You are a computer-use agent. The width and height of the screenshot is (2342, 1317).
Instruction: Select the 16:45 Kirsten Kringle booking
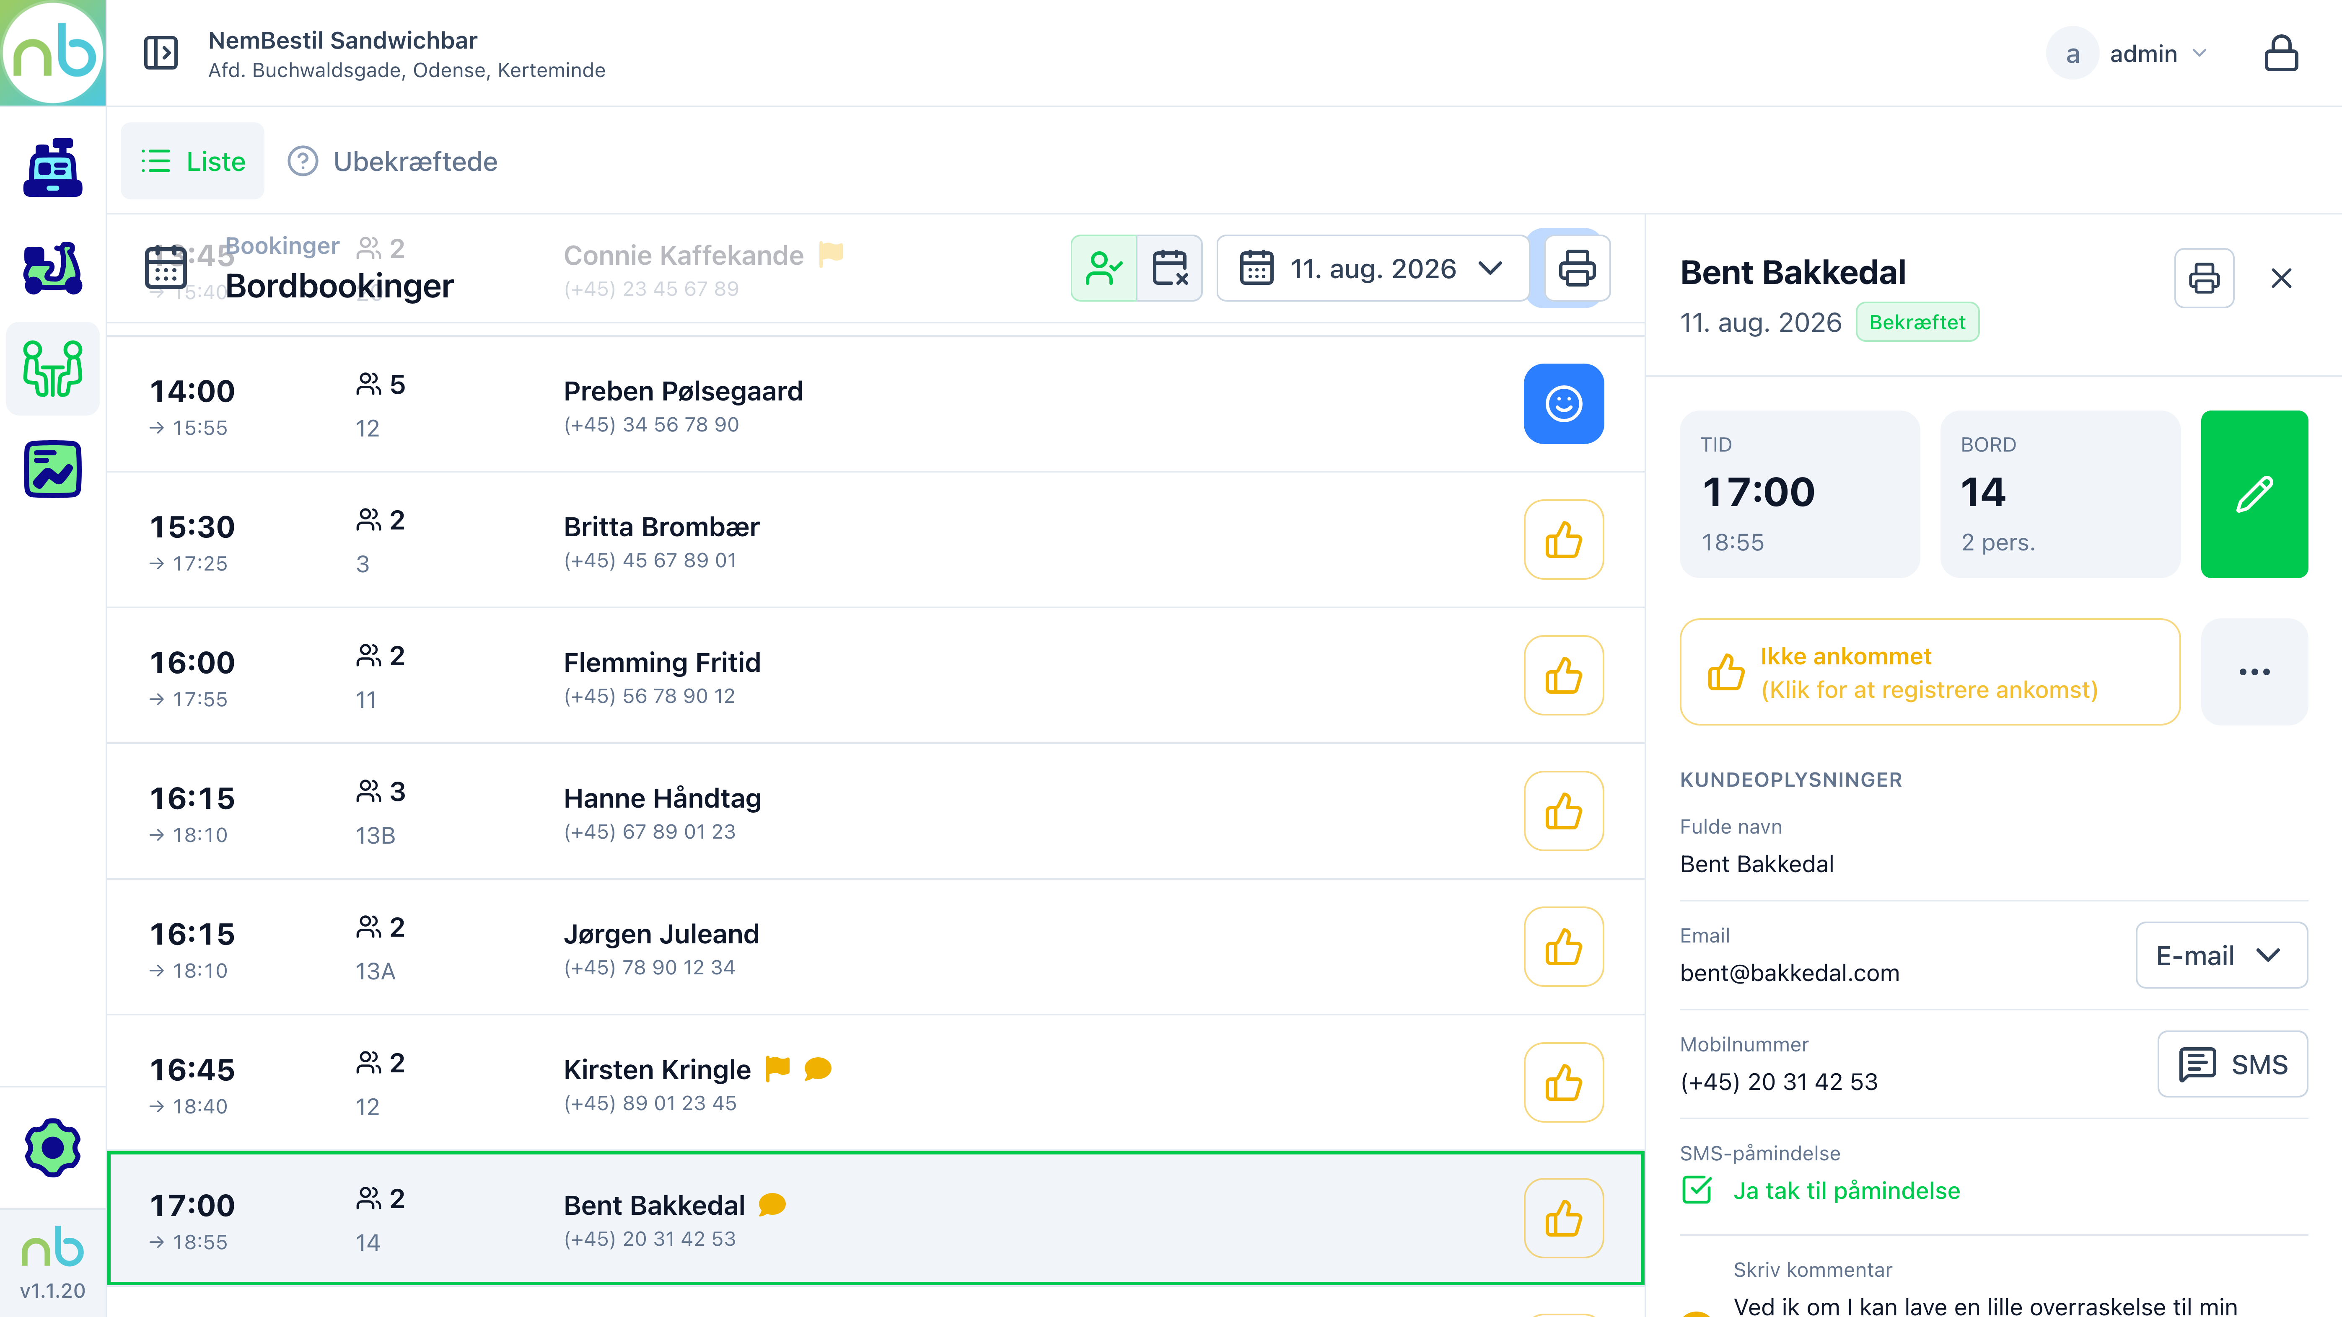(875, 1082)
